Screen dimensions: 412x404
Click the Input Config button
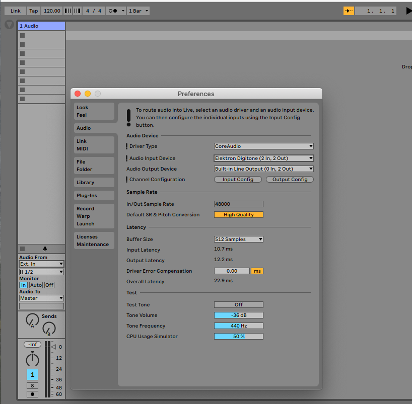click(x=237, y=180)
